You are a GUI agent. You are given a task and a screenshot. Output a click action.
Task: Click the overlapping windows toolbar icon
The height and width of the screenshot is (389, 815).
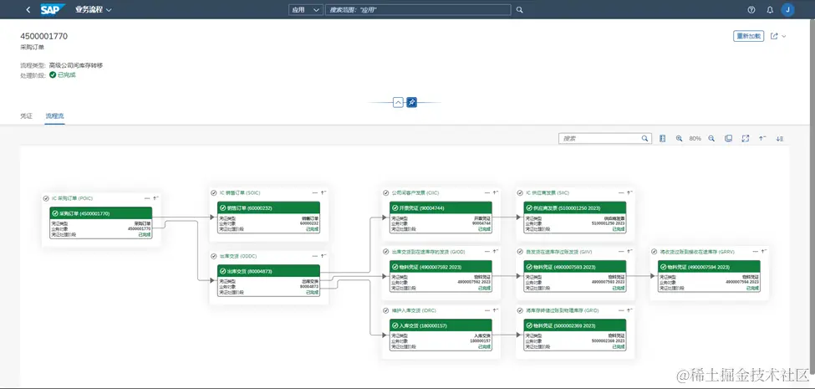click(728, 138)
